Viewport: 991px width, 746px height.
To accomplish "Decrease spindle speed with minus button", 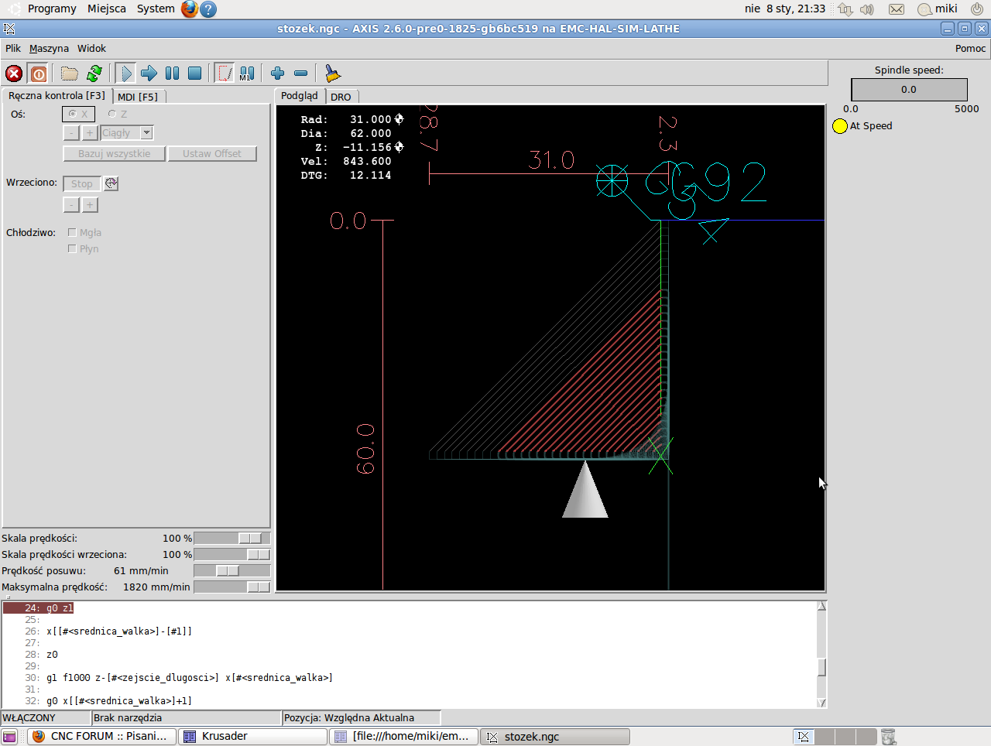I will [x=70, y=205].
